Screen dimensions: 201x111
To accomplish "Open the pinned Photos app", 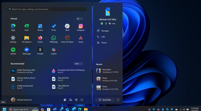I will 40,27.
